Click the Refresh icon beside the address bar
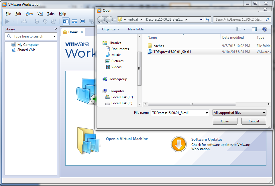 (208, 19)
